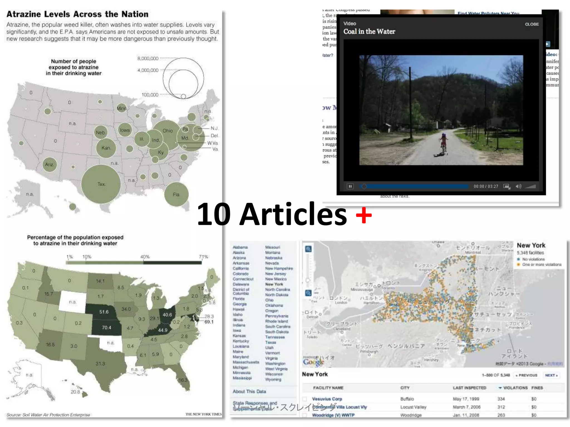570x427 pixels.
Task: Click the Google logo on the map
Action: pos(313,362)
